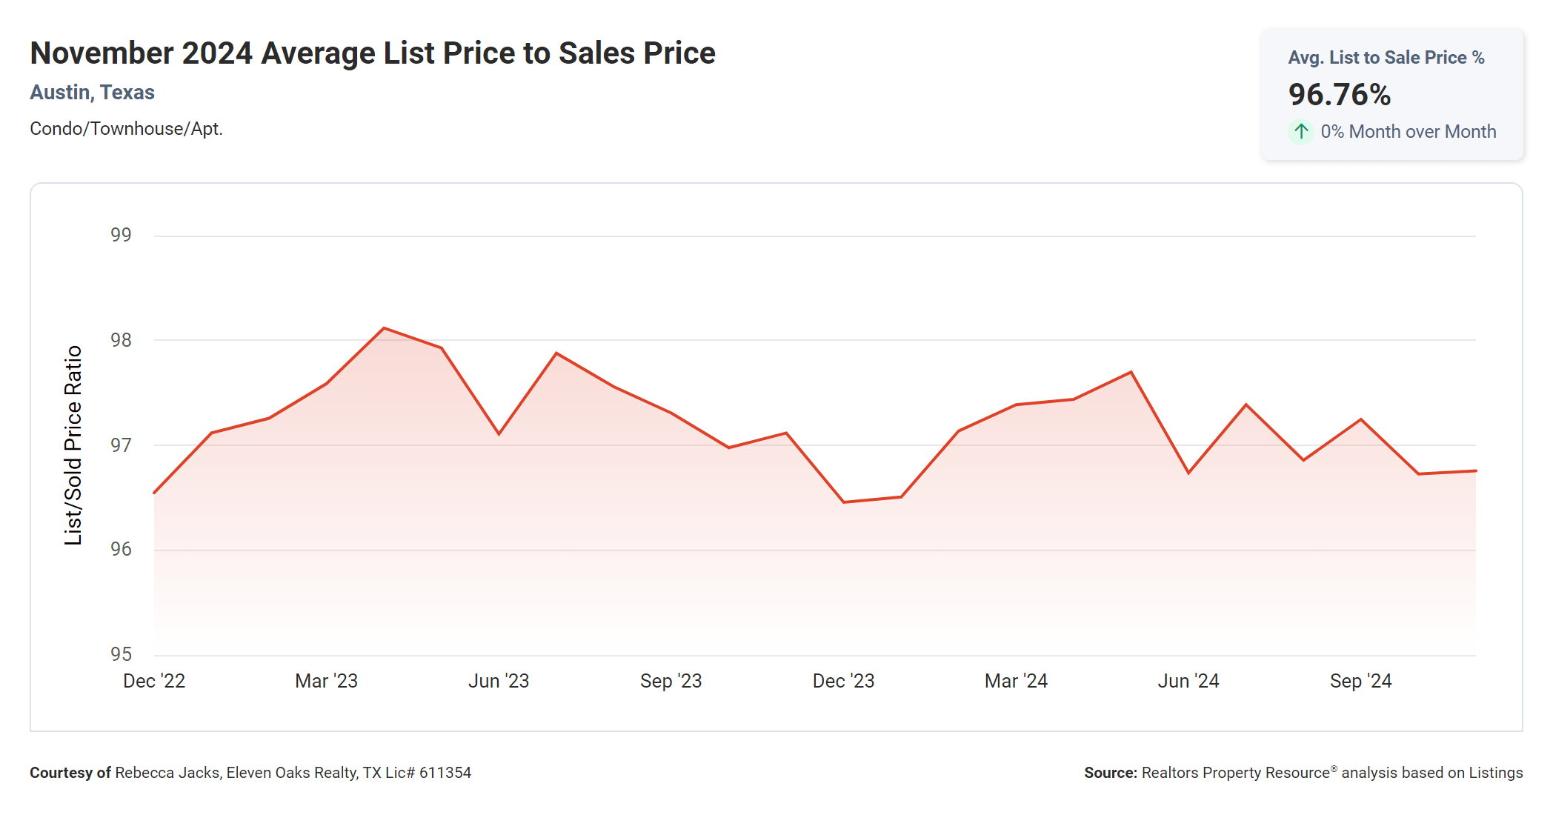
Task: Click the November 2024 chart title
Action: (373, 53)
